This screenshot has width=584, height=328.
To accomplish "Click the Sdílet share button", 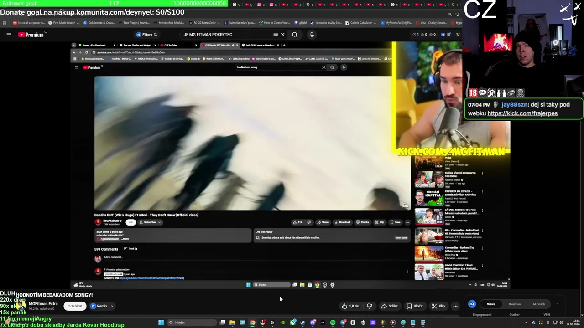I will pyautogui.click(x=390, y=306).
